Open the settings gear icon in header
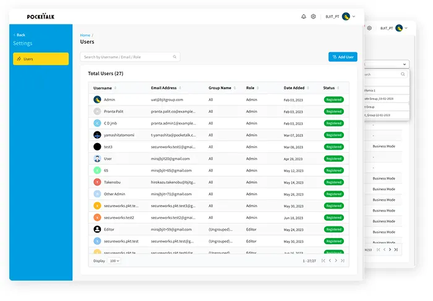The height and width of the screenshot is (301, 433). coord(313,17)
